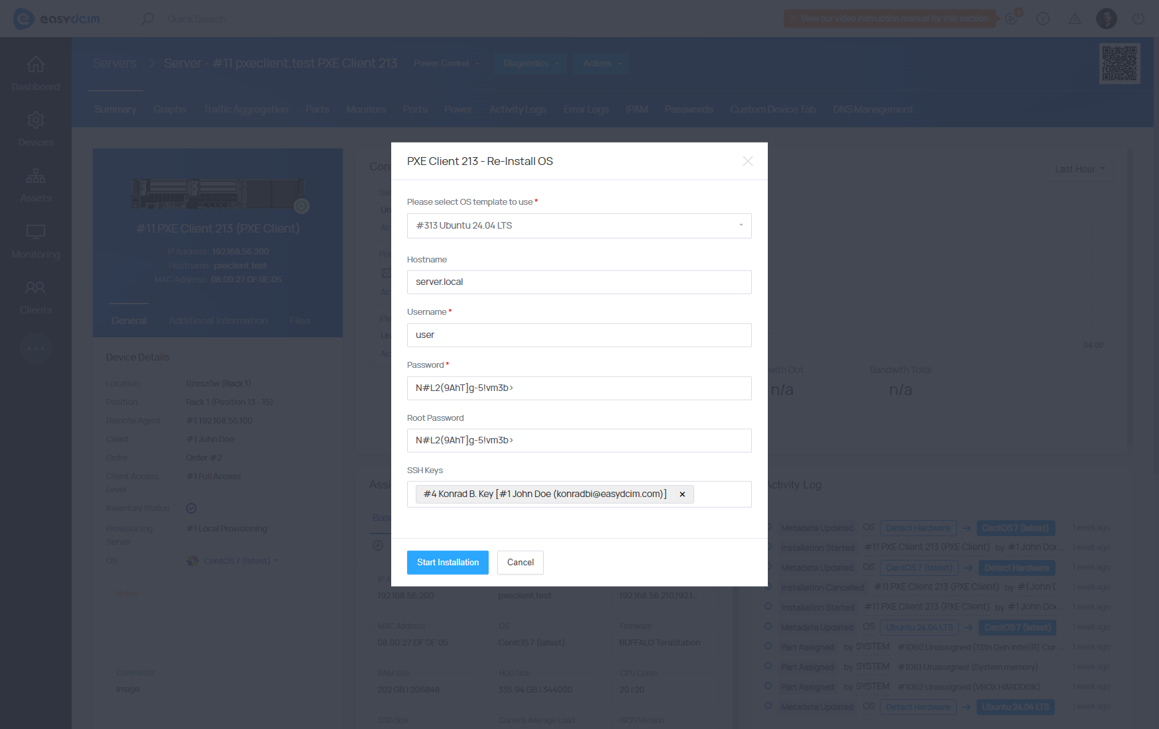Open the OS template dropdown
The height and width of the screenshot is (729, 1159).
click(x=579, y=225)
